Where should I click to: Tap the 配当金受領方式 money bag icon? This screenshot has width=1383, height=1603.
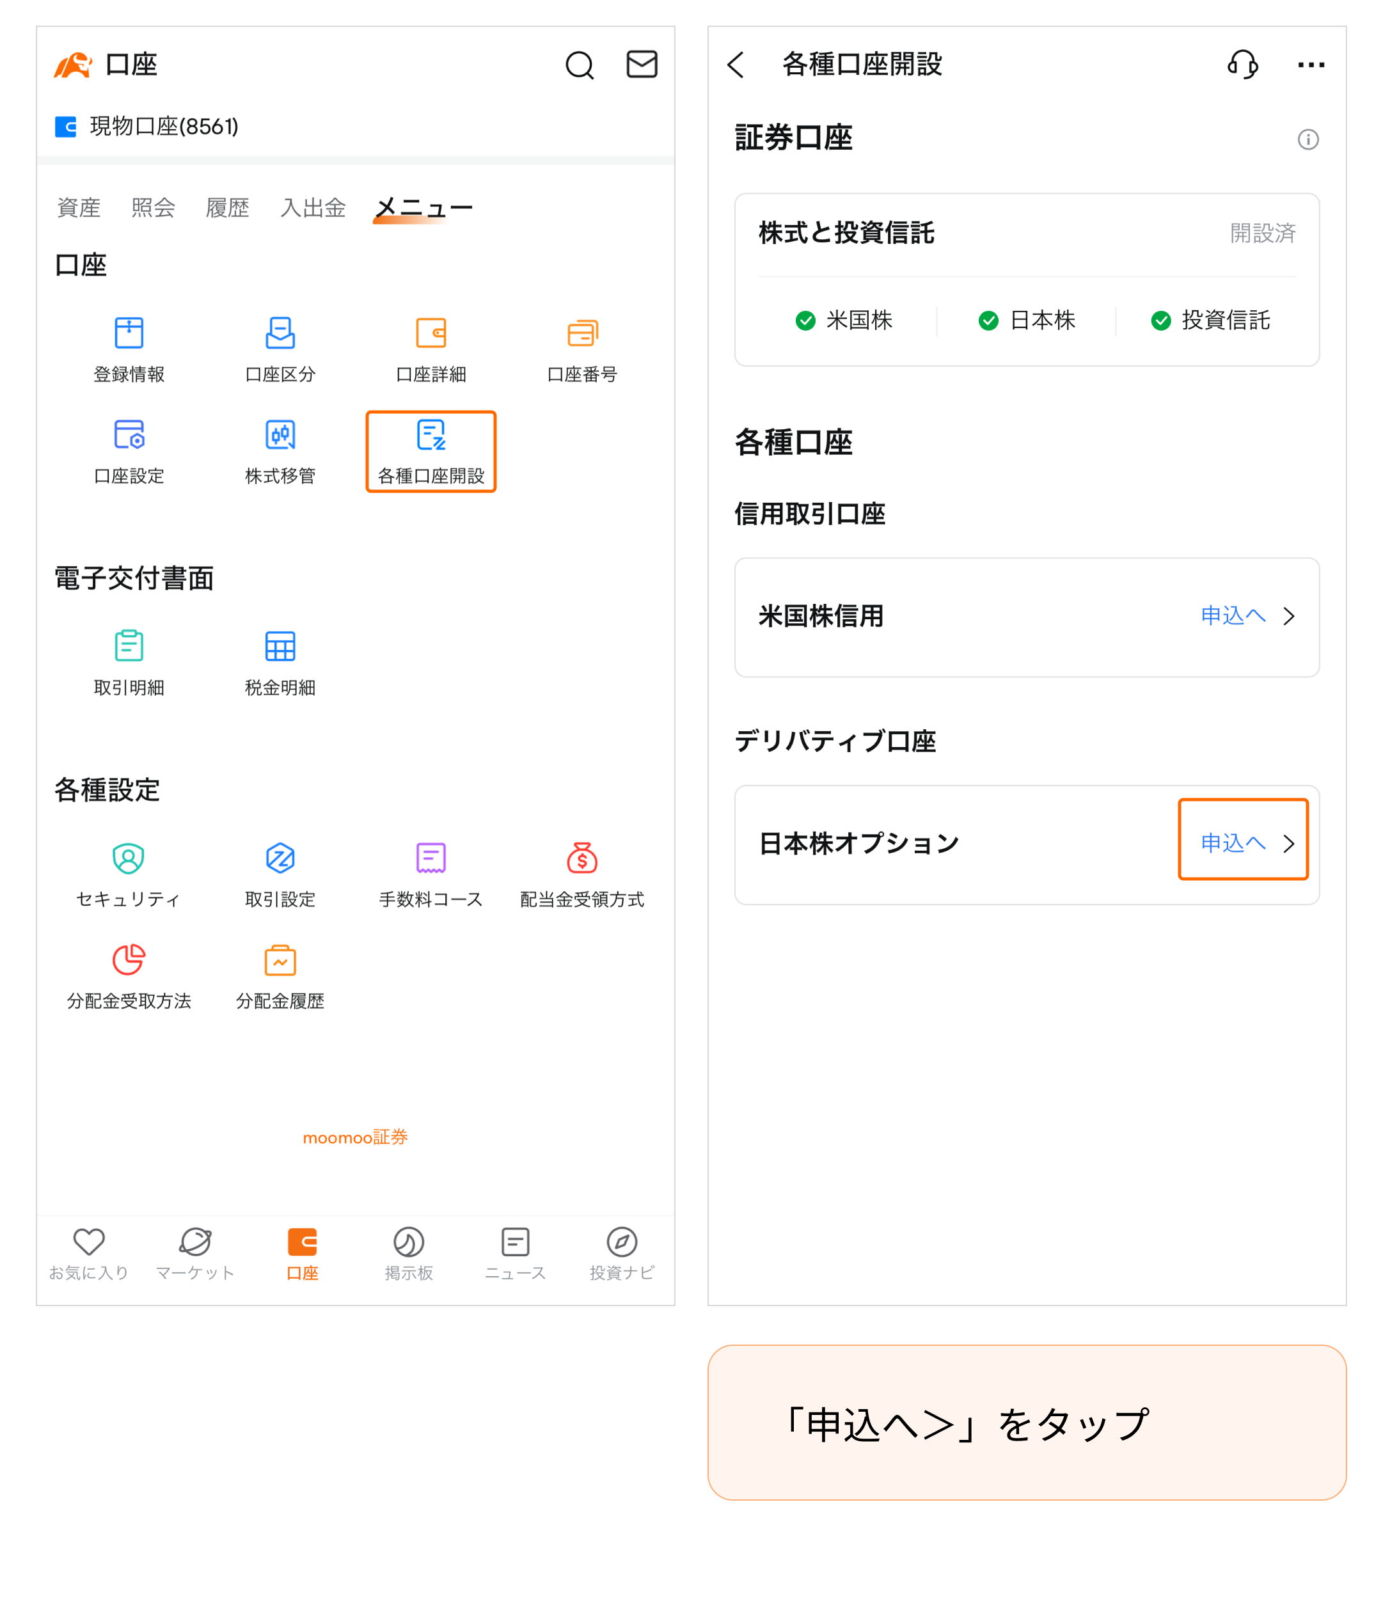point(581,858)
